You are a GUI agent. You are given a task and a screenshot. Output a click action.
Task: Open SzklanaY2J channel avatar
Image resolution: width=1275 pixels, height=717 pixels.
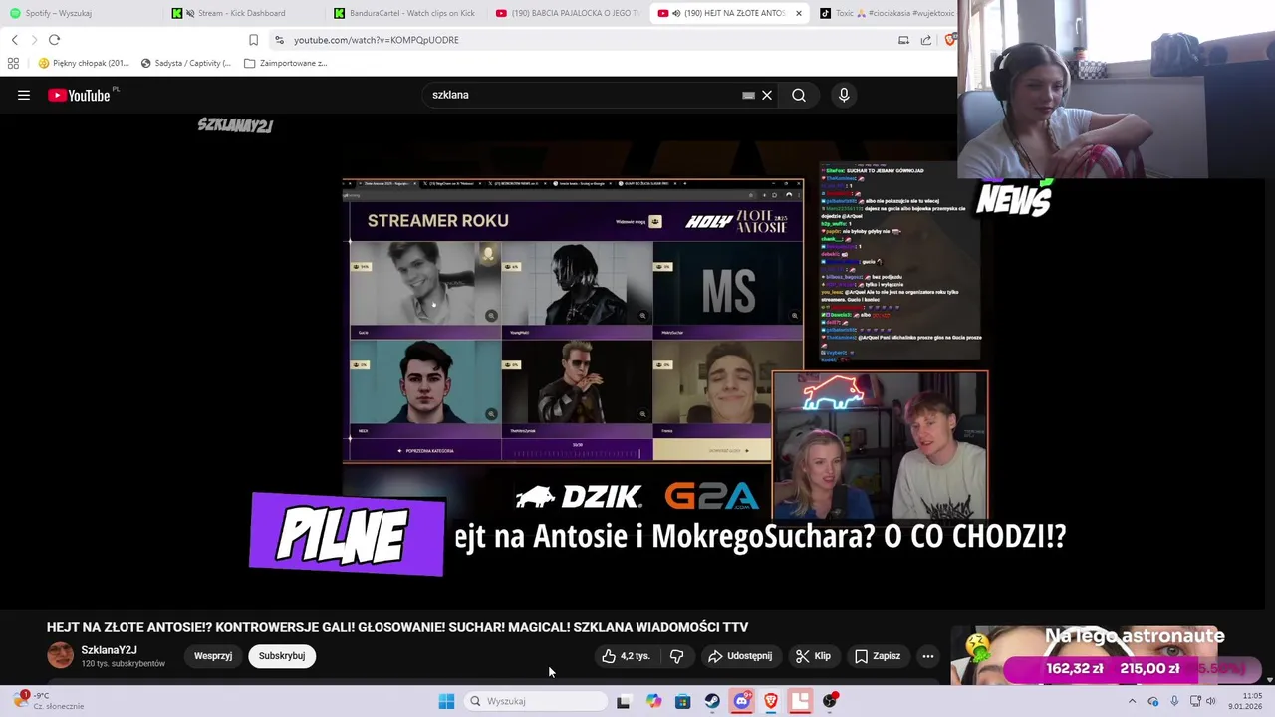[61, 656]
